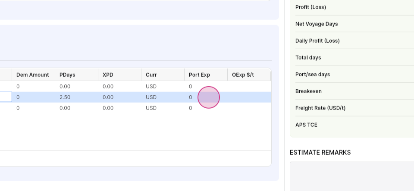Select the first row's Port Exp cell
Viewport: 414px width, 191px height.
click(x=206, y=86)
